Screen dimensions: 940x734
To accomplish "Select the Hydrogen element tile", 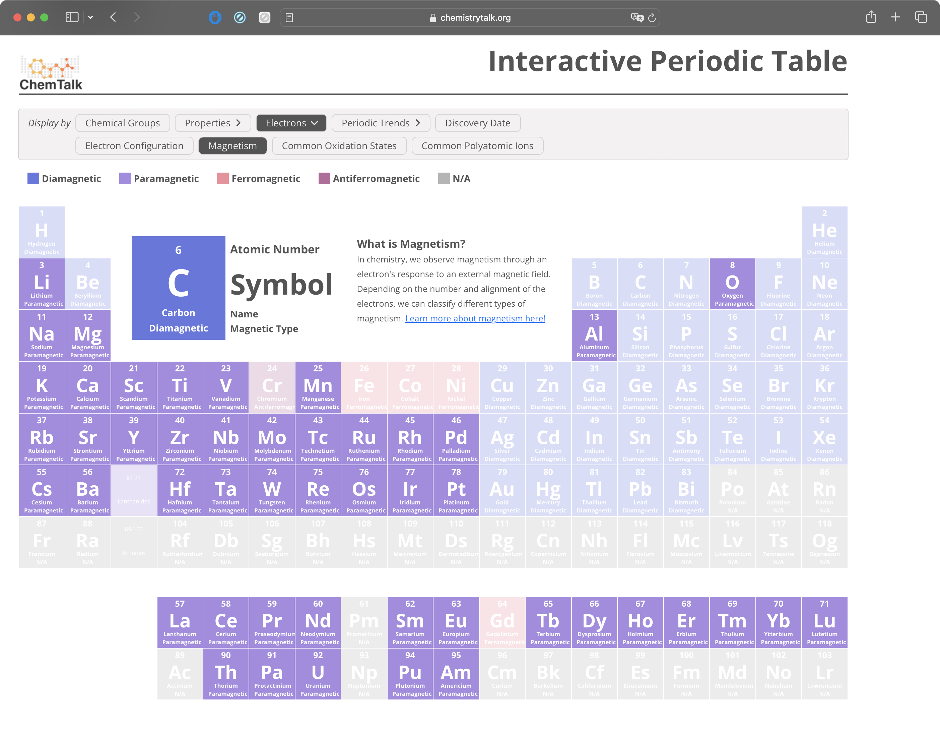I will click(x=42, y=232).
